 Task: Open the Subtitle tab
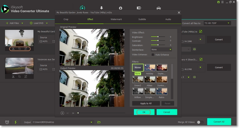pos(142,19)
